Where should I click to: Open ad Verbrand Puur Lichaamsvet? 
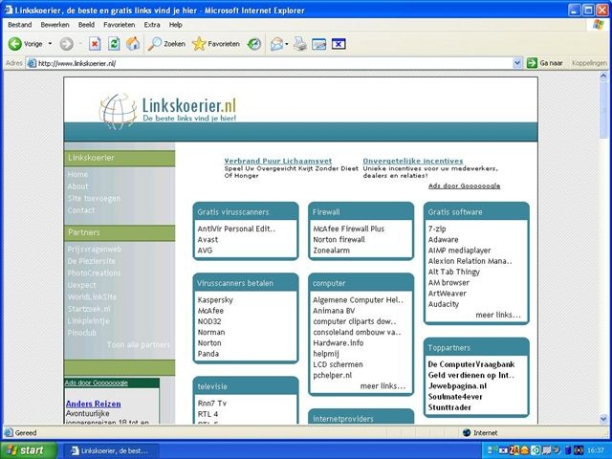point(278,161)
